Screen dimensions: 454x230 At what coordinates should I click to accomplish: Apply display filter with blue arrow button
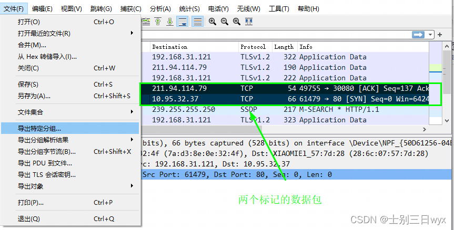(418, 35)
